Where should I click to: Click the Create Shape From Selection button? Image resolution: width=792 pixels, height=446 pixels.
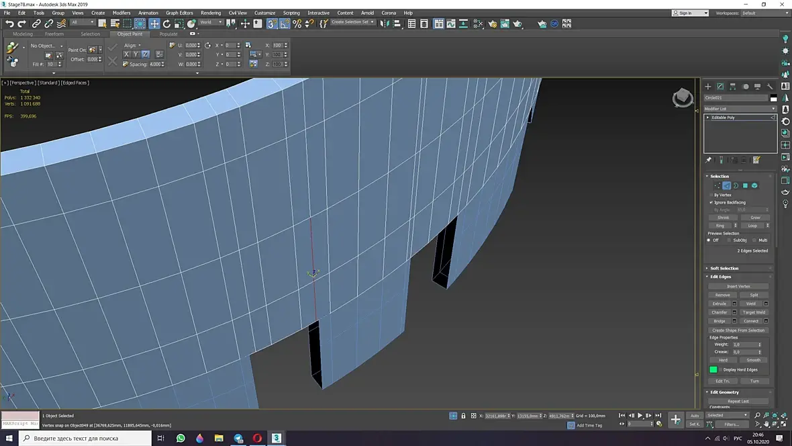(x=738, y=330)
